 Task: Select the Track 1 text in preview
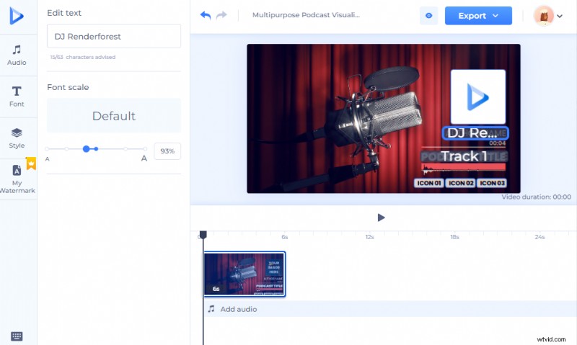tap(464, 156)
